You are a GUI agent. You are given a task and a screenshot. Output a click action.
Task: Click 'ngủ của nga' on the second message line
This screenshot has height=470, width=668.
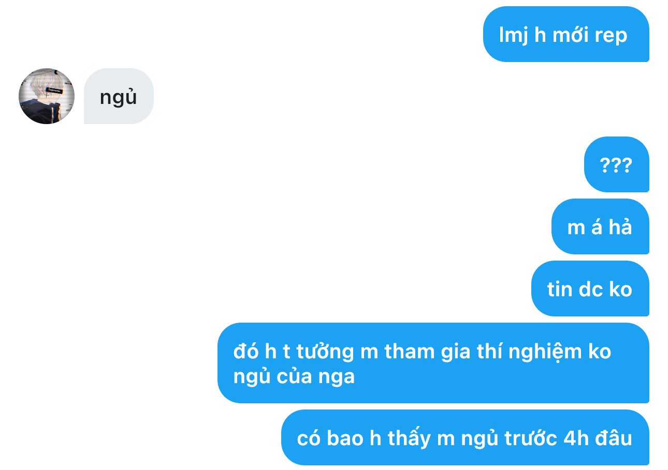294,377
